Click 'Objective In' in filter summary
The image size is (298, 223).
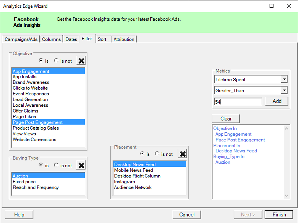(x=225, y=128)
